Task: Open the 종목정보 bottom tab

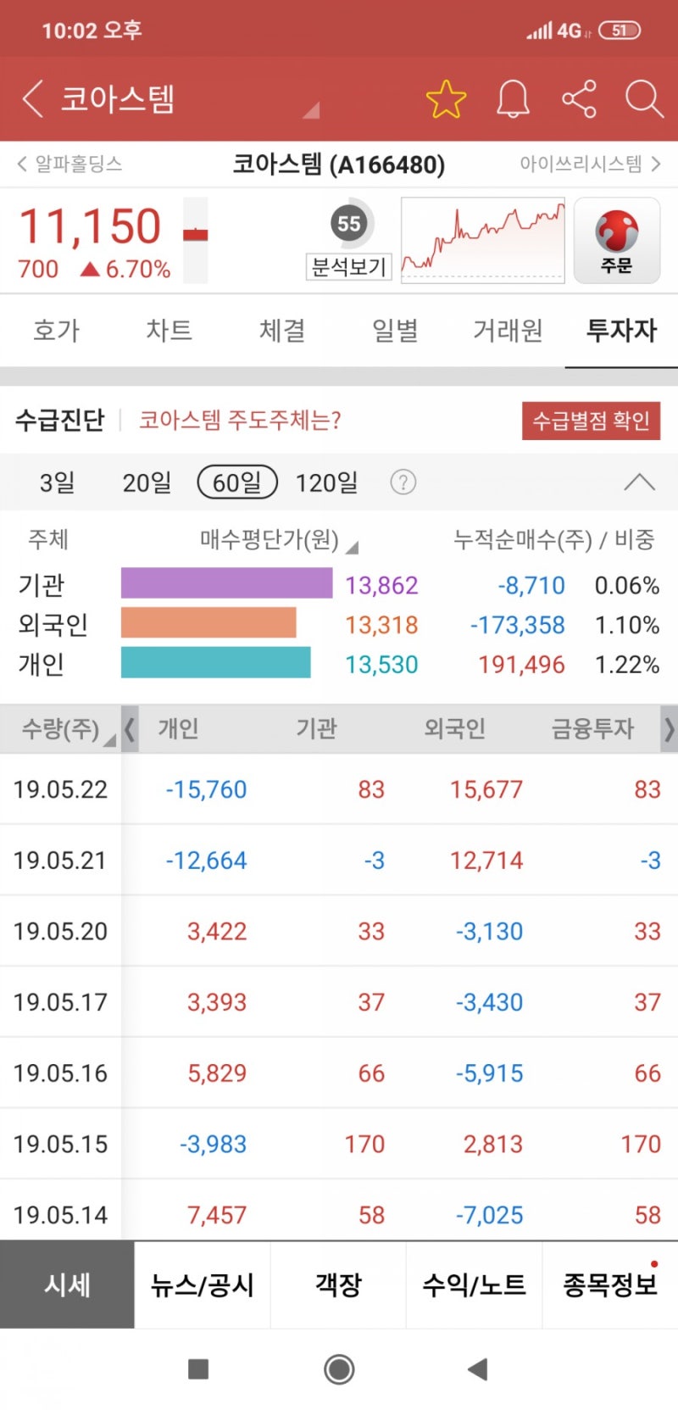Action: pyautogui.click(x=610, y=1285)
